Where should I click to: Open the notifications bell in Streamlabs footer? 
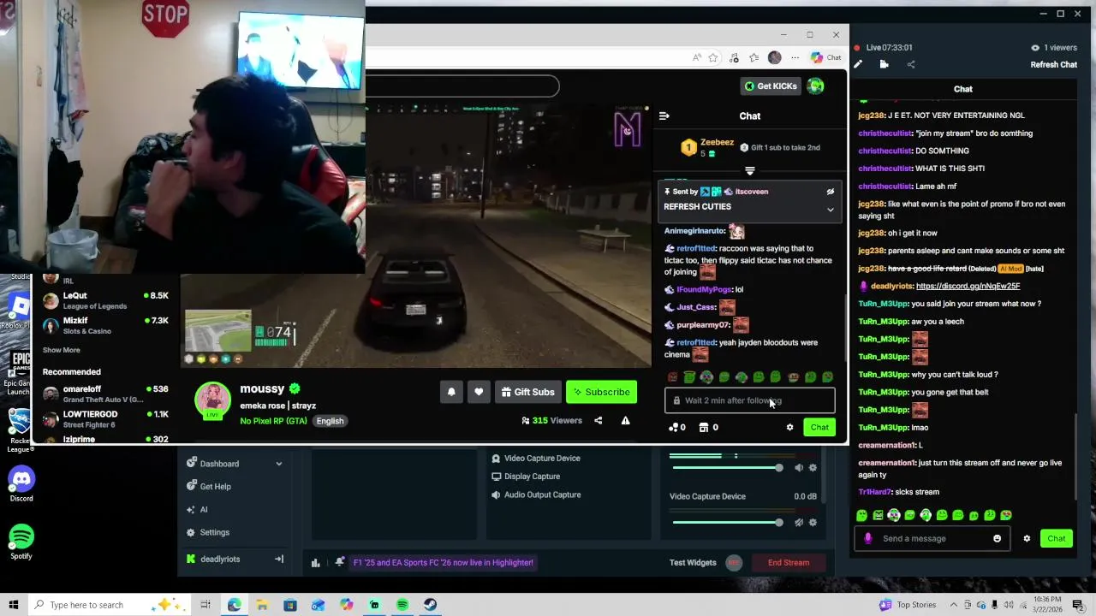(x=340, y=562)
